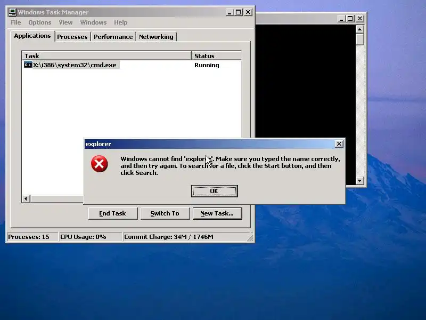Image resolution: width=426 pixels, height=320 pixels.
Task: Close the Windows Task Manager window
Action: point(248,12)
